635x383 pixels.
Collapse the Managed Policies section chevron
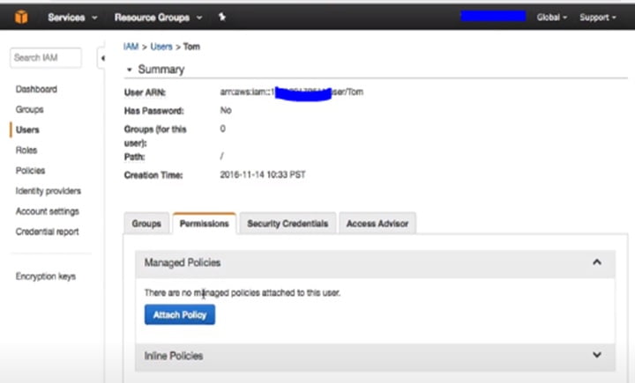(596, 262)
